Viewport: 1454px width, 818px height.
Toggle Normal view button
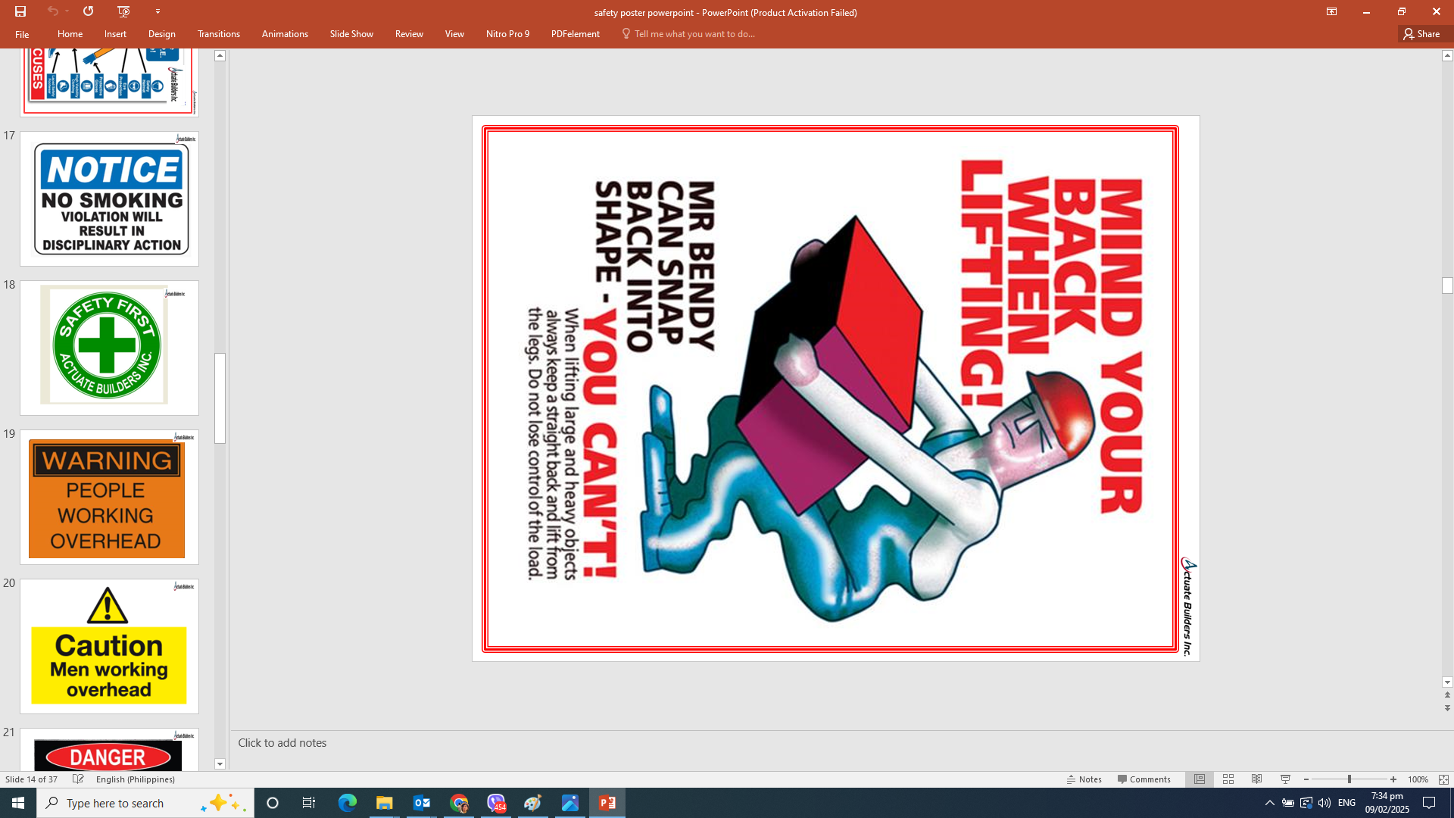pyautogui.click(x=1200, y=779)
